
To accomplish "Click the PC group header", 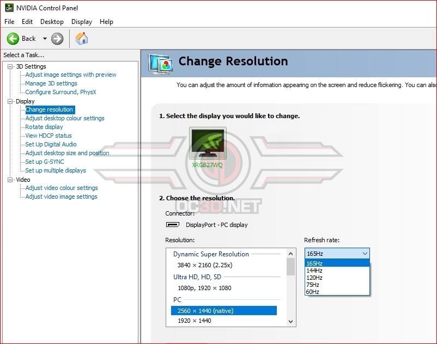I will (x=177, y=300).
